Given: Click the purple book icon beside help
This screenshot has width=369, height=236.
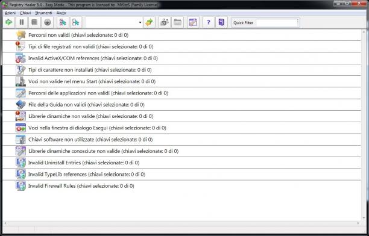Looking at the screenshot, I should tap(221, 22).
